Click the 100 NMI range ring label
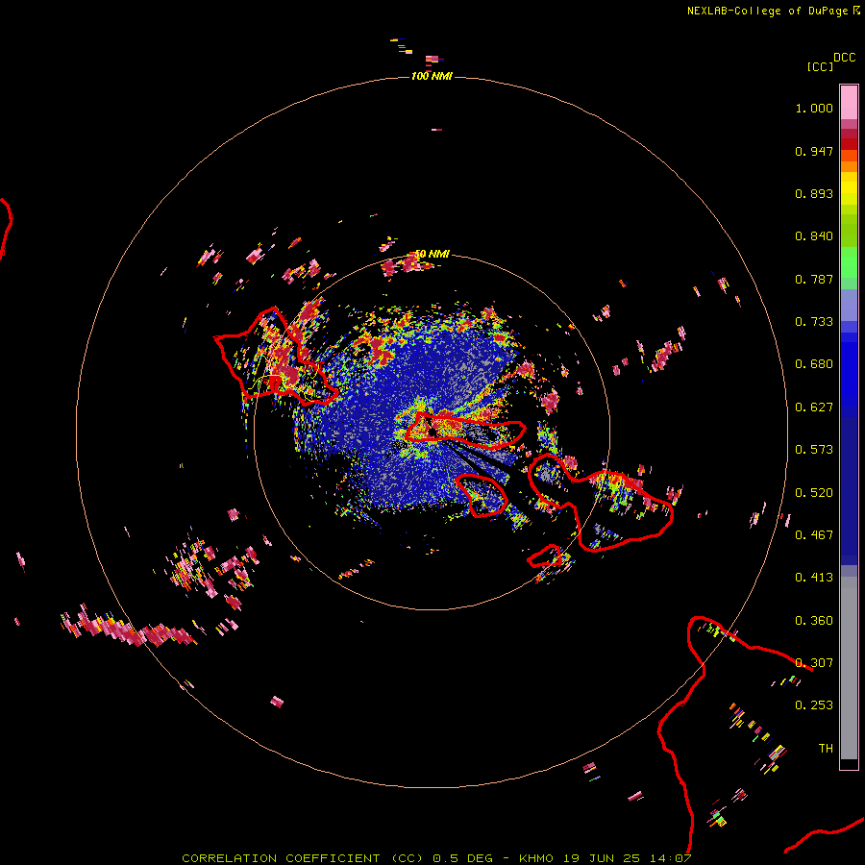 click(432, 76)
